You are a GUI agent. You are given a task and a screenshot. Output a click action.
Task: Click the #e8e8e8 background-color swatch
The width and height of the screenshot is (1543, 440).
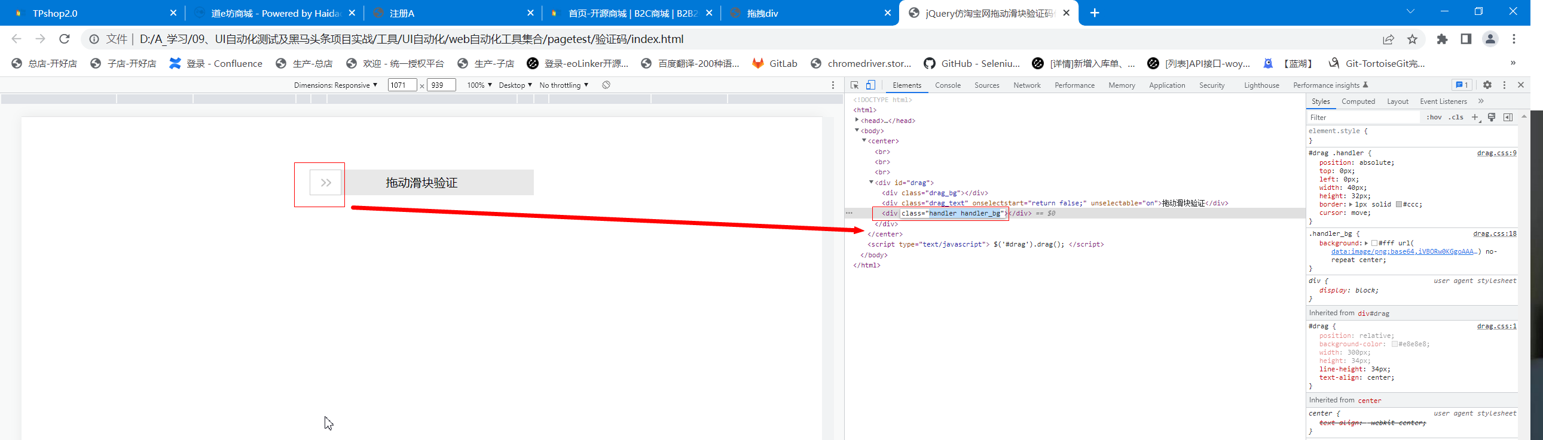point(1395,344)
